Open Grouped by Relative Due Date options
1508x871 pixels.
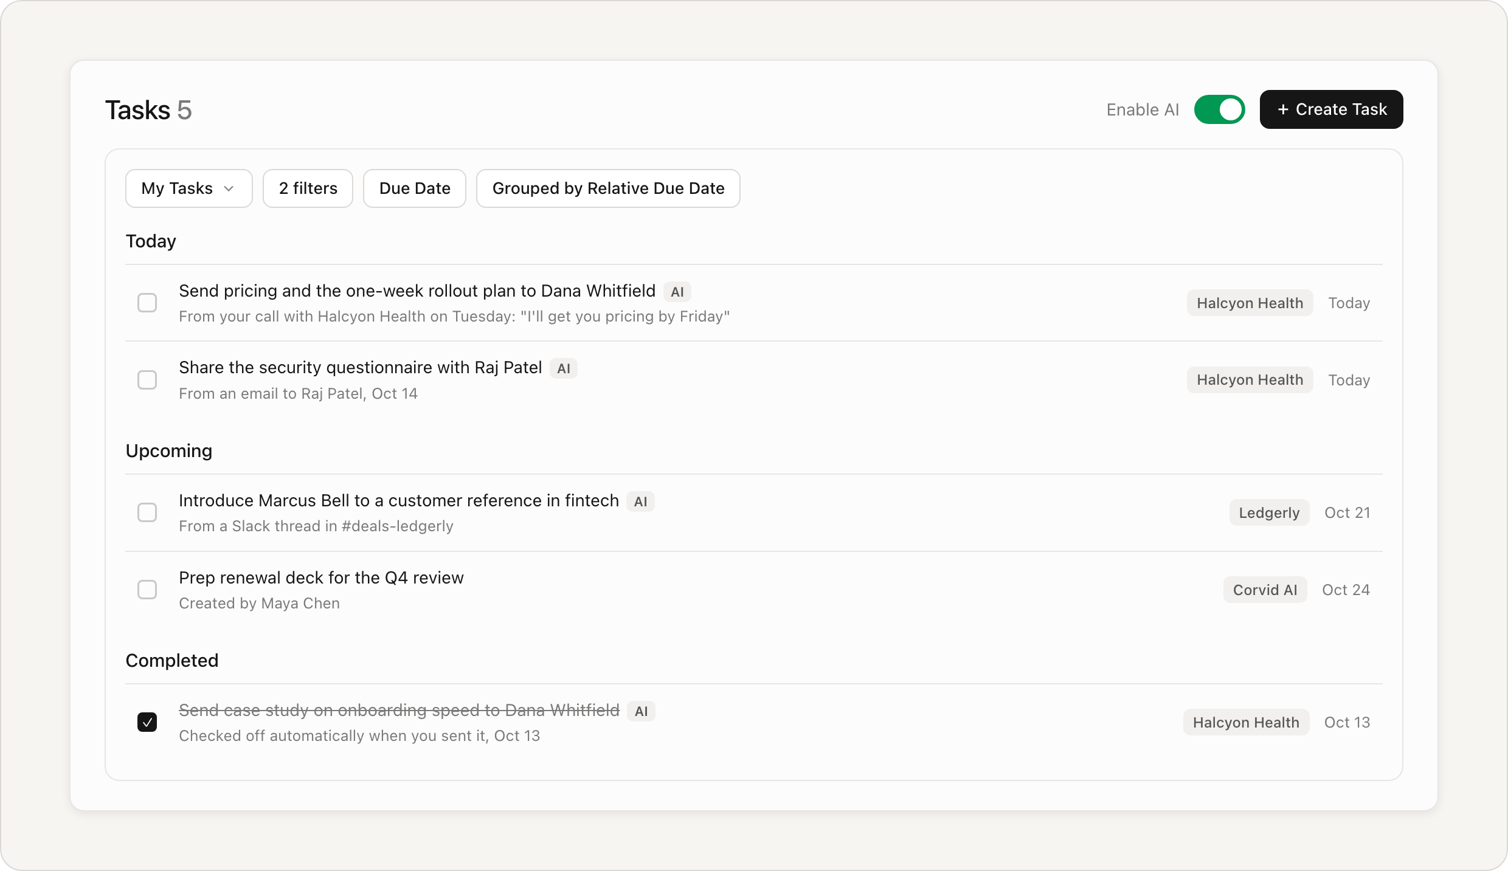pos(608,188)
